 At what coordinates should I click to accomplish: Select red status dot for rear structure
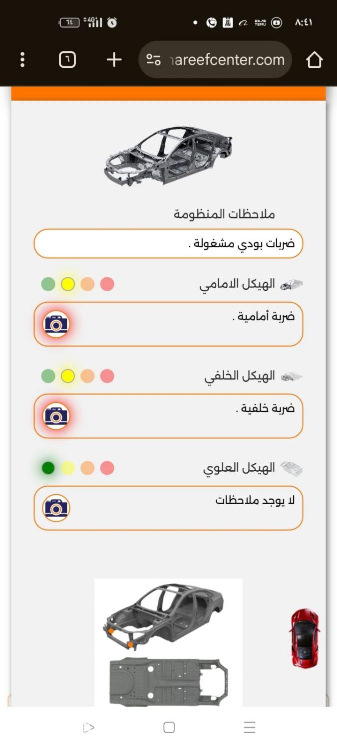107,376
